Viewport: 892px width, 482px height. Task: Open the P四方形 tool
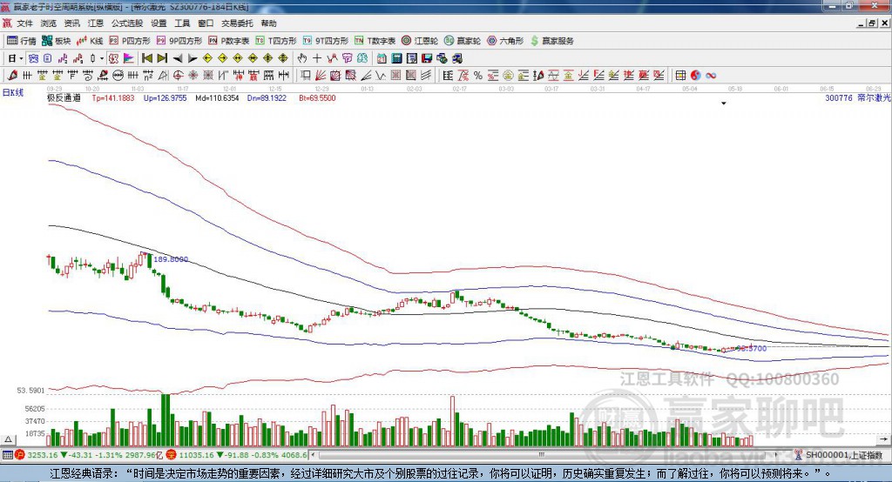(130, 41)
